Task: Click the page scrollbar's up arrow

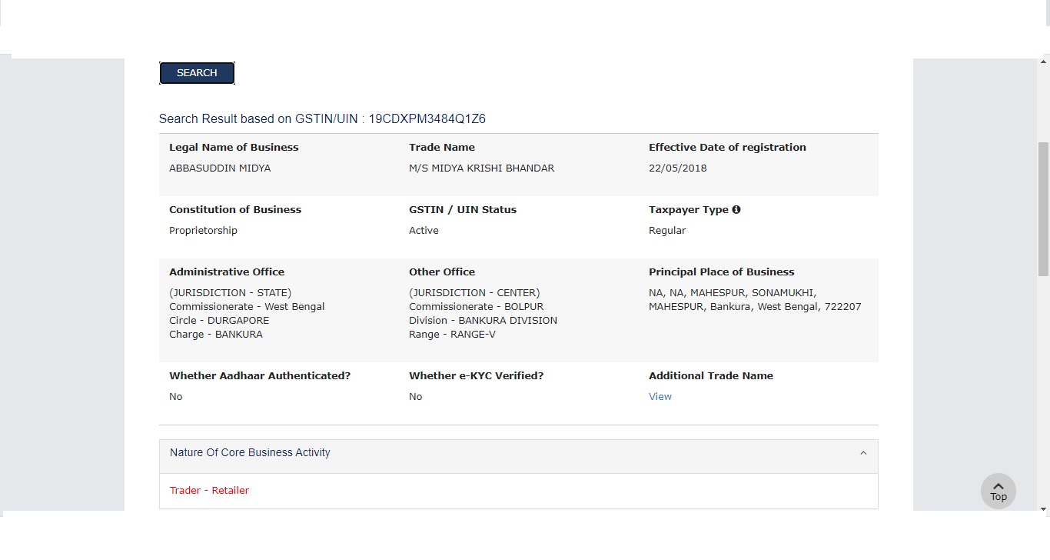Action: 1044,62
